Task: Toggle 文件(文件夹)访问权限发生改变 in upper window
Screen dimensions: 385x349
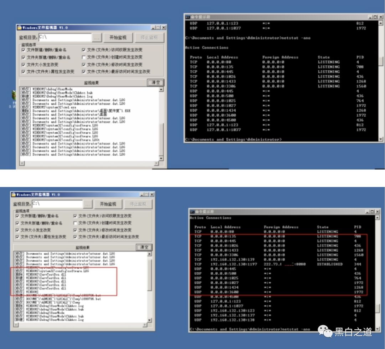Action: 84,50
